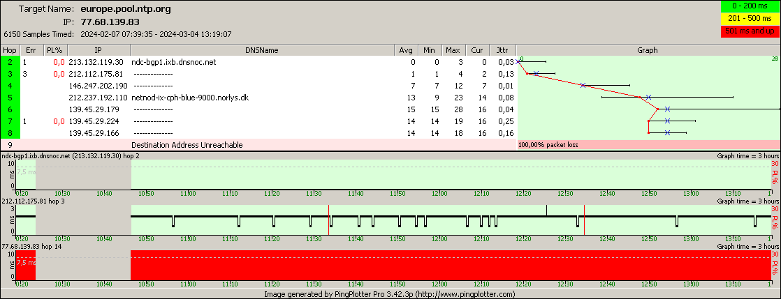Click the black latency spike in hop 3 timeline
This screenshot has width=781, height=299.
[x=547, y=210]
